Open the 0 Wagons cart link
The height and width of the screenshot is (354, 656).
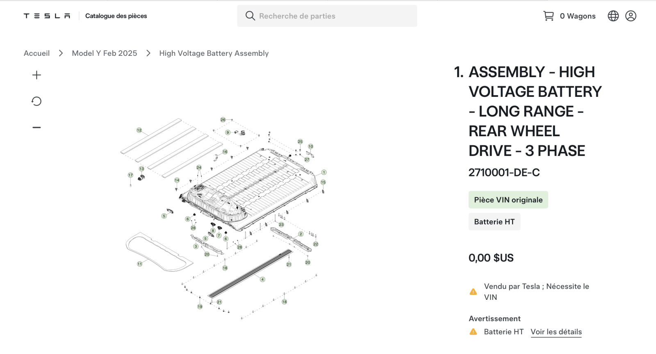click(x=578, y=16)
